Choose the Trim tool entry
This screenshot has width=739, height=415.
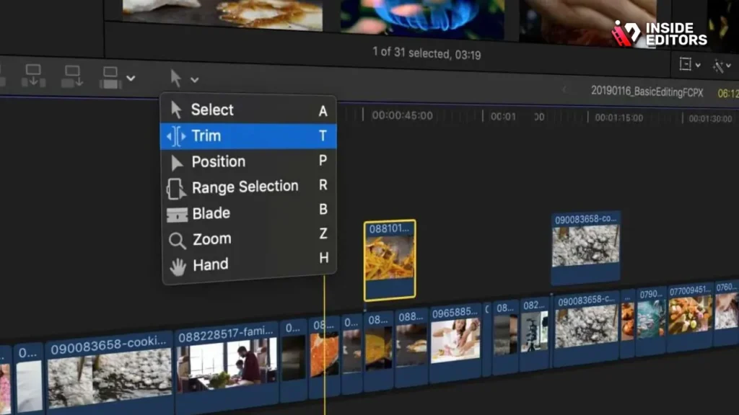tap(248, 136)
